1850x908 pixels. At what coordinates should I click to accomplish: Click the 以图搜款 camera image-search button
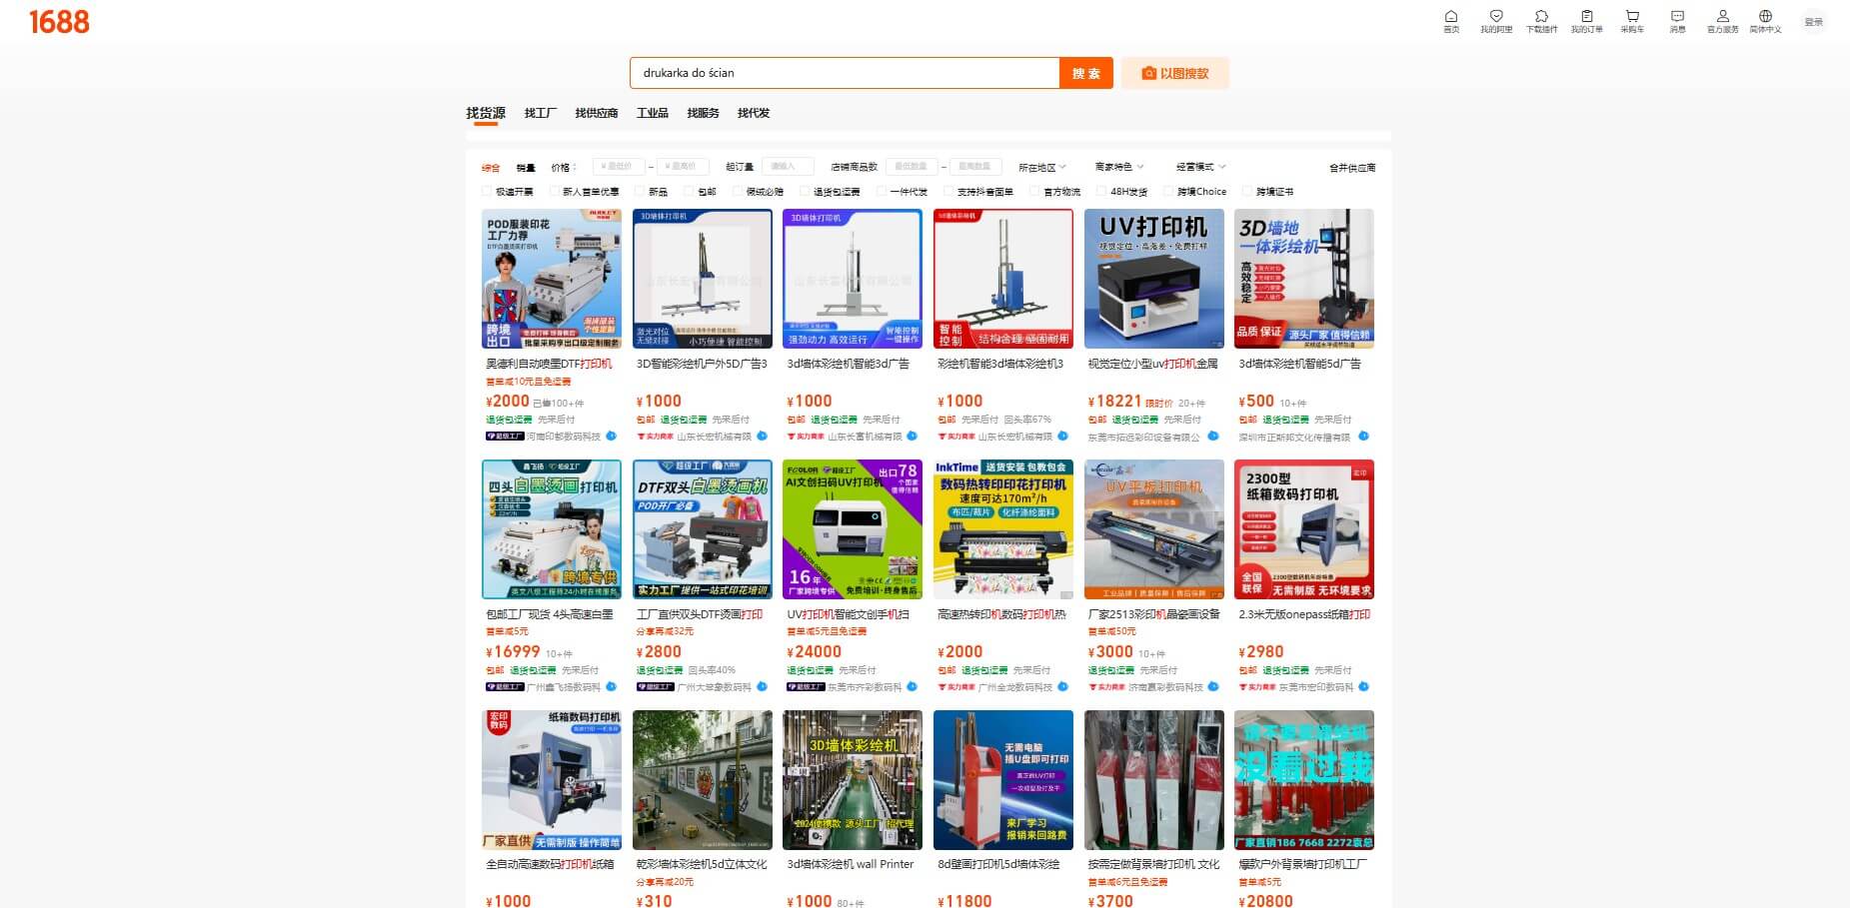[x=1174, y=73]
